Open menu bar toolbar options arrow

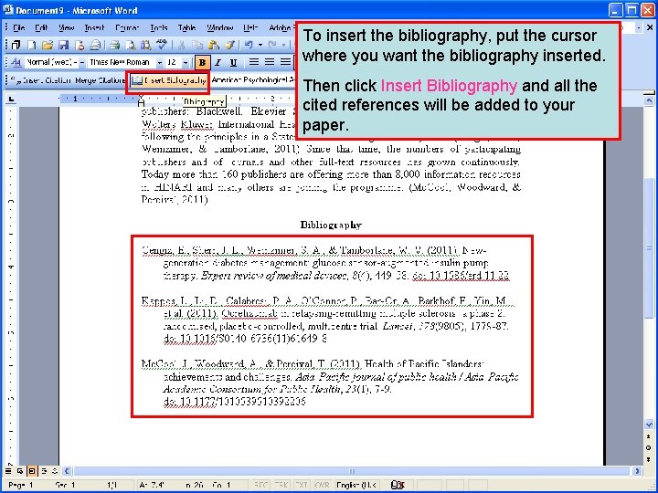point(638,27)
